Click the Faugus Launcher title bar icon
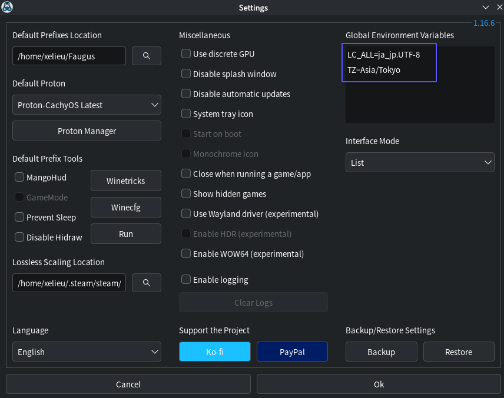 click(8, 8)
